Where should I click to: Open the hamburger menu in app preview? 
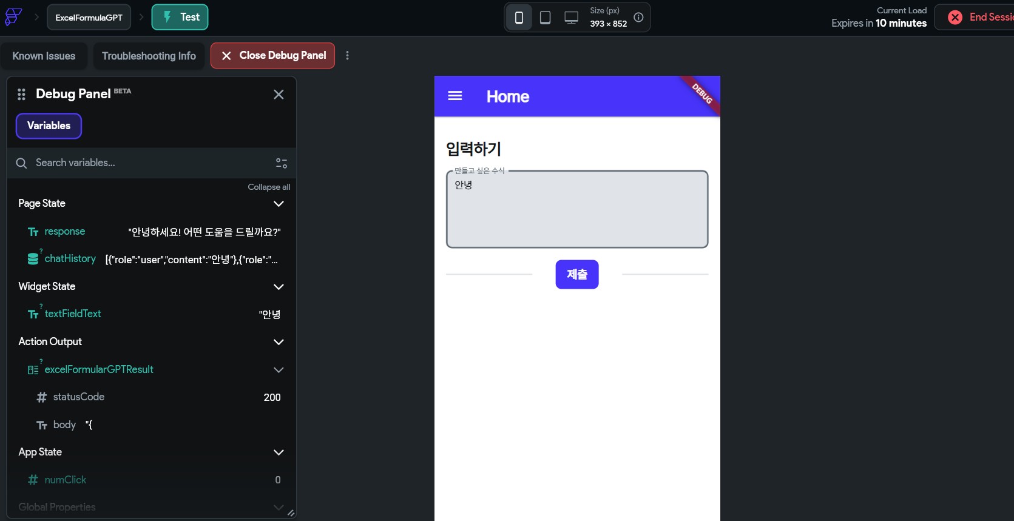[455, 96]
